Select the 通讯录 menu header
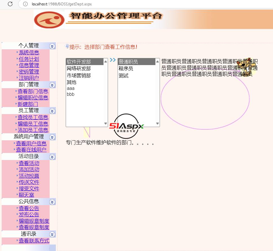The width and height of the screenshot is (273, 251). [x=28, y=234]
